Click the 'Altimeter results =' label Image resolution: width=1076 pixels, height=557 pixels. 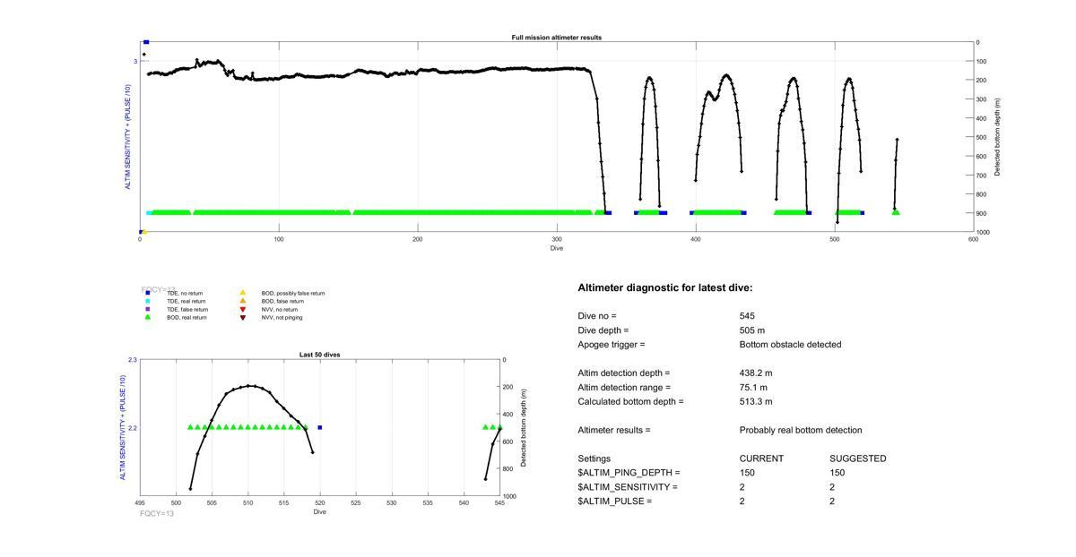pyautogui.click(x=614, y=431)
